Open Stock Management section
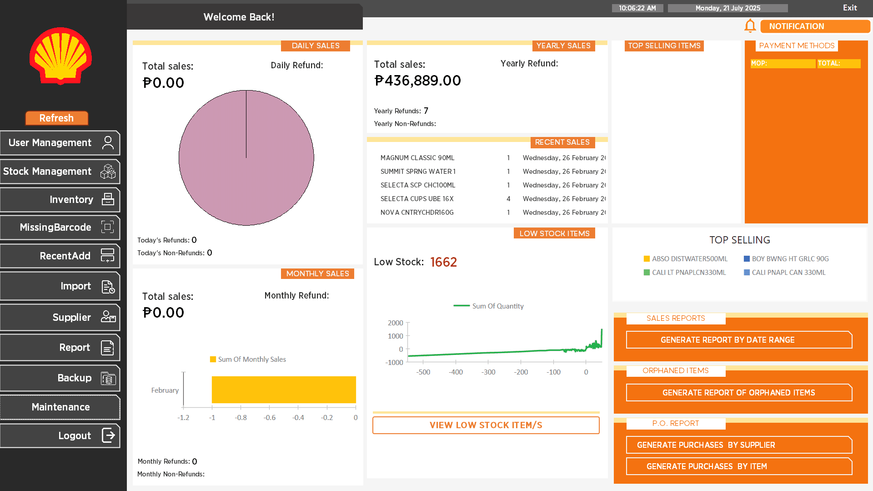 click(60, 172)
